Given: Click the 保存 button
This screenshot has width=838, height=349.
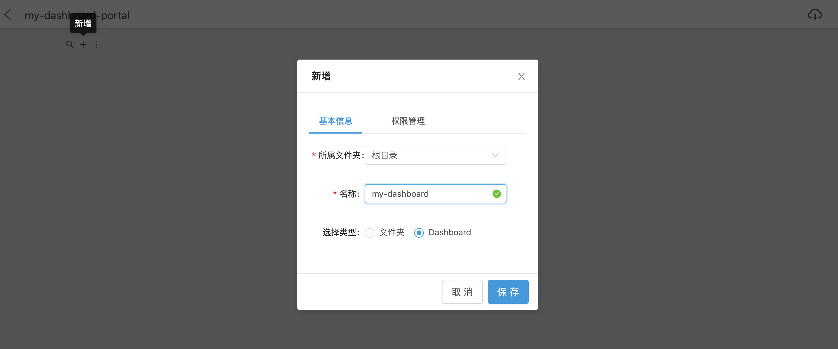Looking at the screenshot, I should [508, 292].
